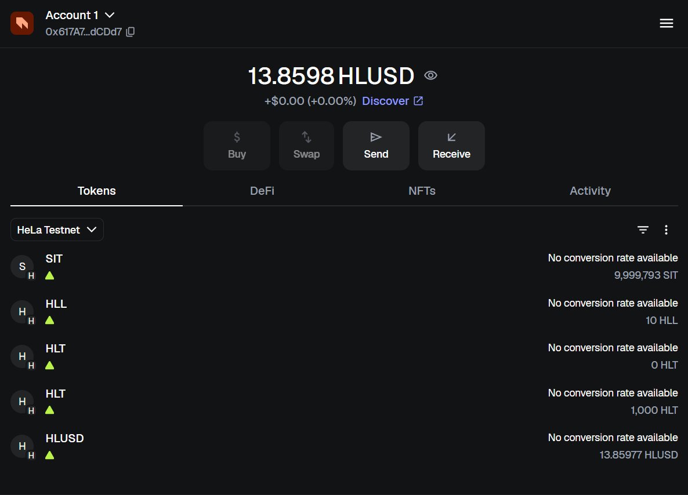Click the Swap button
688x495 pixels.
point(306,145)
